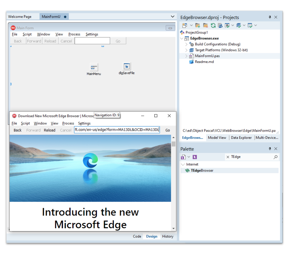The height and width of the screenshot is (255, 288).
Task: Click the add-folder icon in Projects toolbar
Action: point(198,25)
